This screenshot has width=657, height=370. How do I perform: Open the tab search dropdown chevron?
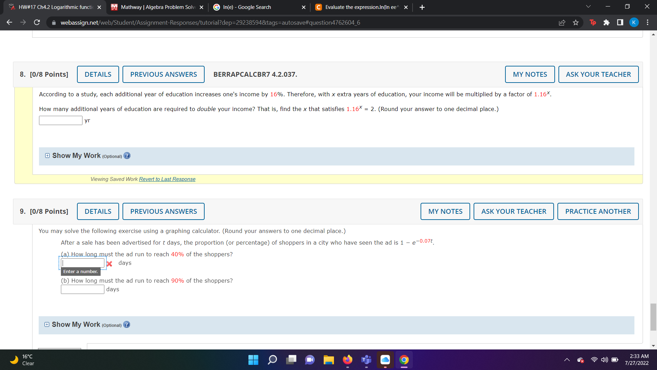(x=588, y=7)
